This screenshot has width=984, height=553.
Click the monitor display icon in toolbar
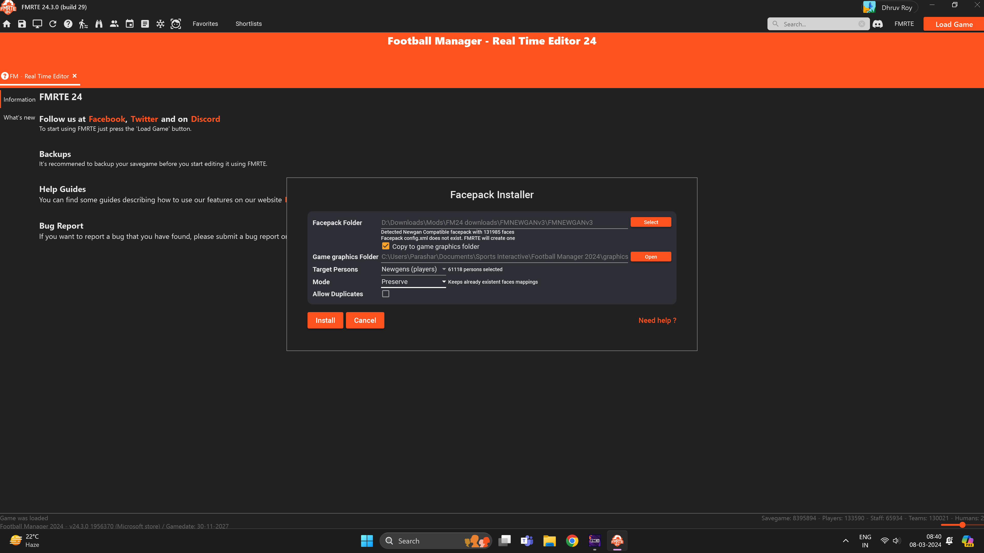(x=37, y=24)
